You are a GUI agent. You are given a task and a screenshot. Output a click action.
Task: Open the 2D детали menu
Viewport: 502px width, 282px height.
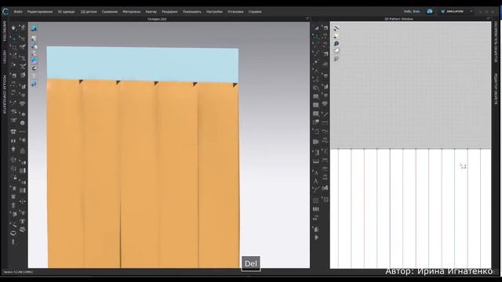[89, 12]
